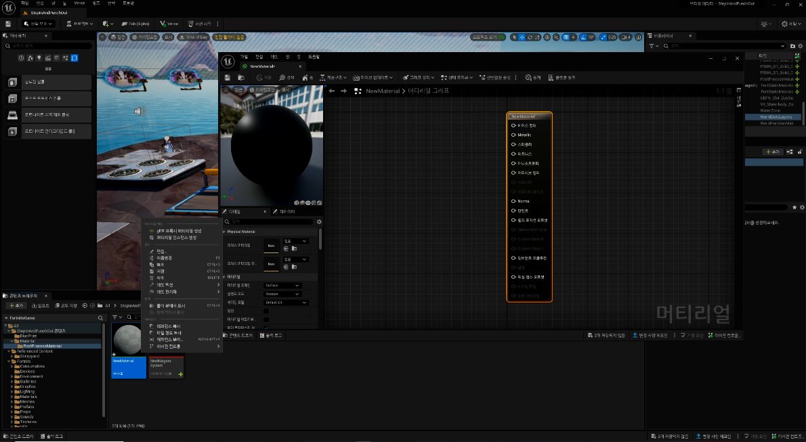Viewport: 806px width, 442px height.
Task: Choose Delete in the asset context menu
Action: (161, 278)
